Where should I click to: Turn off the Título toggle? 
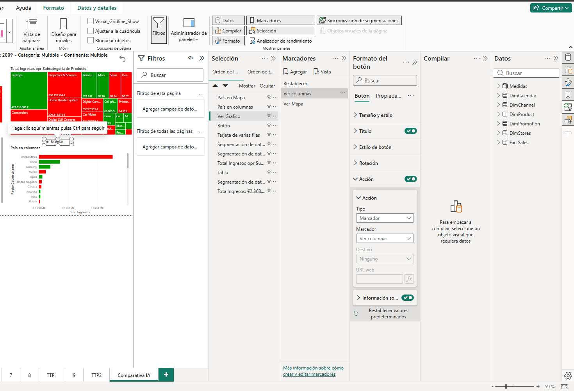(410, 131)
